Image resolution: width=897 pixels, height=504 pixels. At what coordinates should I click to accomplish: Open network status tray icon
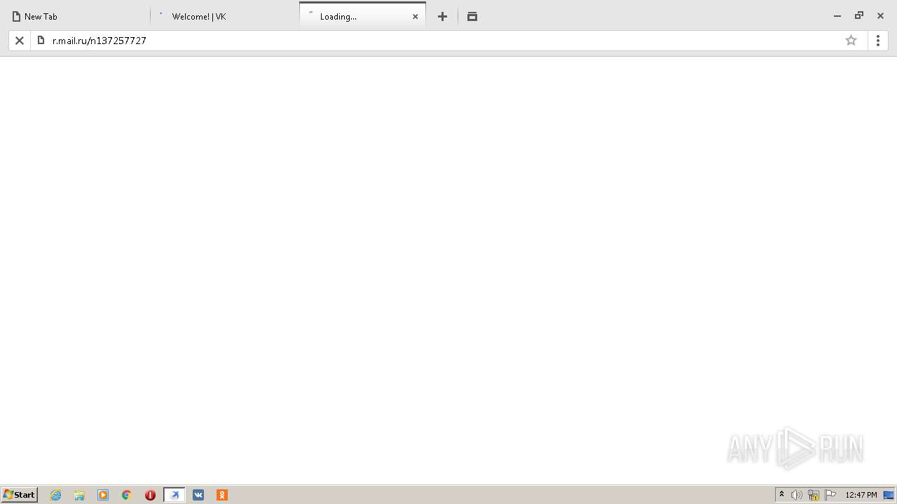[x=814, y=495]
